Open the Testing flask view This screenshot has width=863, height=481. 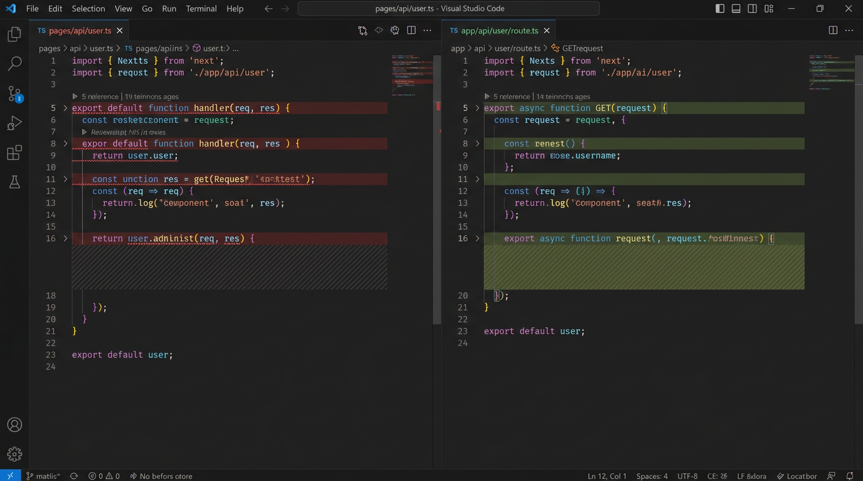(x=14, y=182)
